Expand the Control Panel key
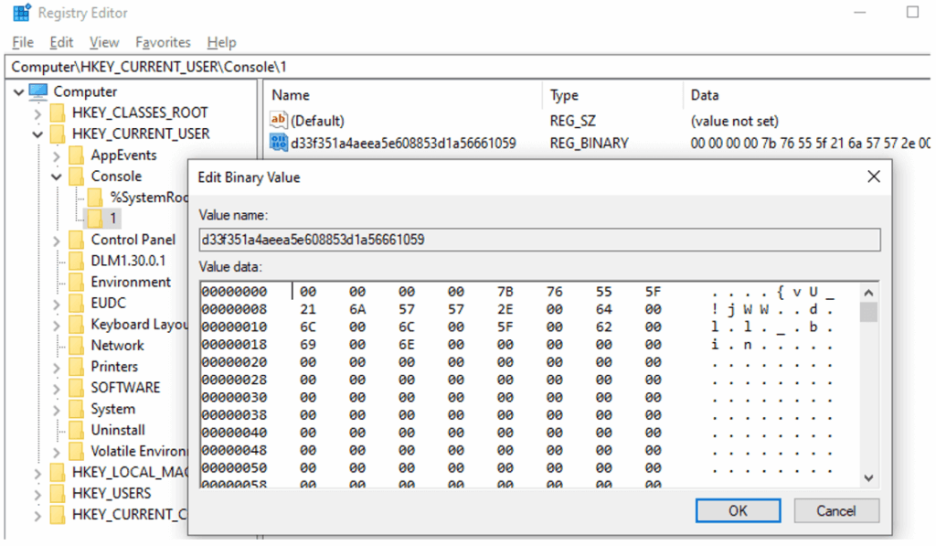 pyautogui.click(x=56, y=241)
